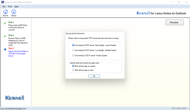Click the Step 1 green checkmark icon

point(5,23)
